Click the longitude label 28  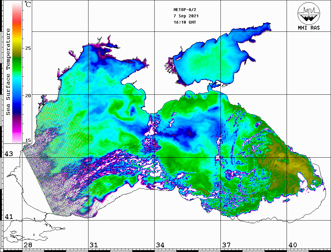pos(28,245)
